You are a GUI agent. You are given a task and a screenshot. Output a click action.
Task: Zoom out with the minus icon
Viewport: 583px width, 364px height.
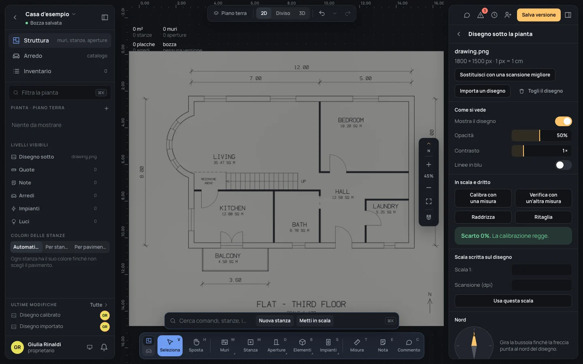(429, 188)
